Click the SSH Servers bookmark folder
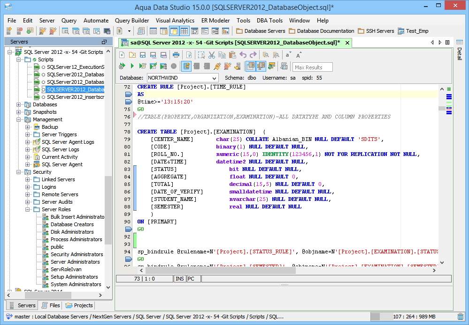 click(376, 31)
